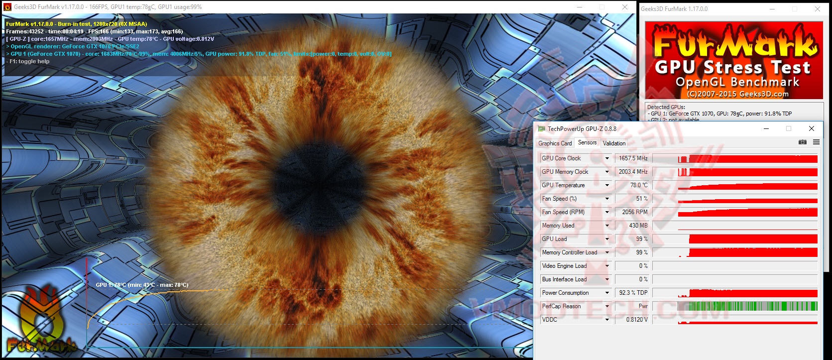This screenshot has width=832, height=360.
Task: Open the PerfCap Reason sensor dropdown
Action: [607, 306]
